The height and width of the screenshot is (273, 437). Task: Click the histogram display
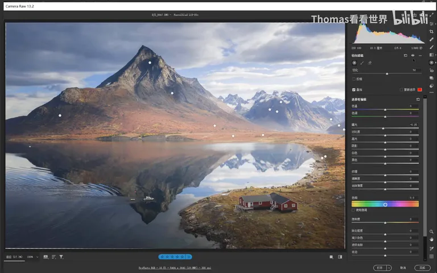(388, 34)
